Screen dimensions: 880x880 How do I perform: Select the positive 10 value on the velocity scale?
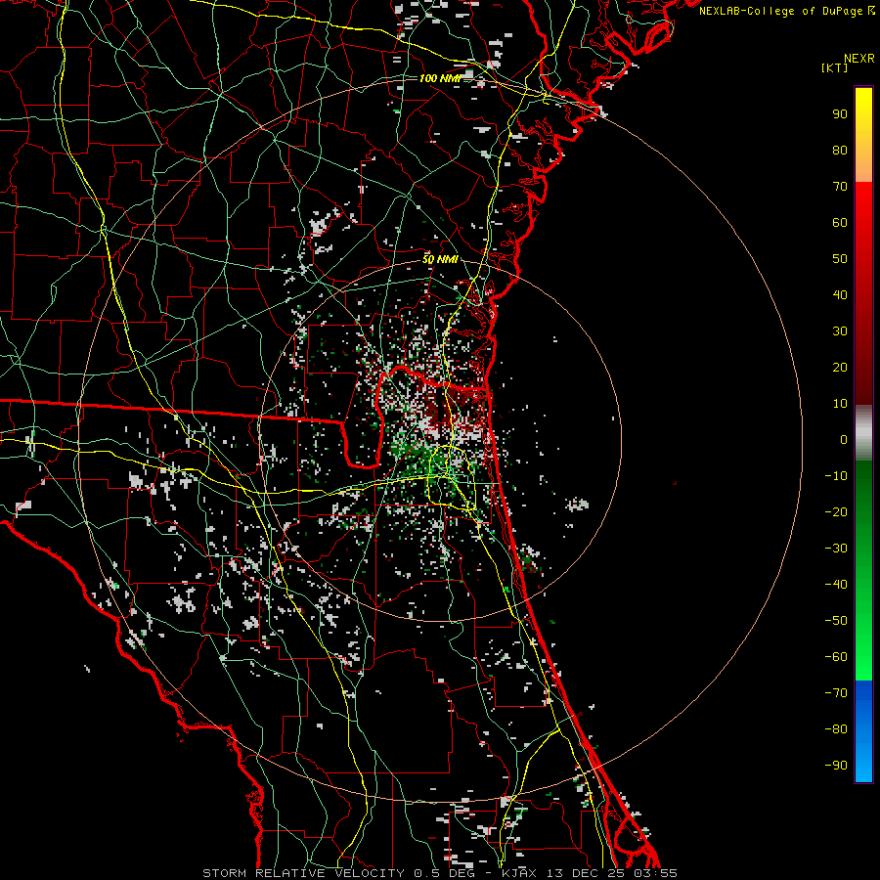pos(840,404)
